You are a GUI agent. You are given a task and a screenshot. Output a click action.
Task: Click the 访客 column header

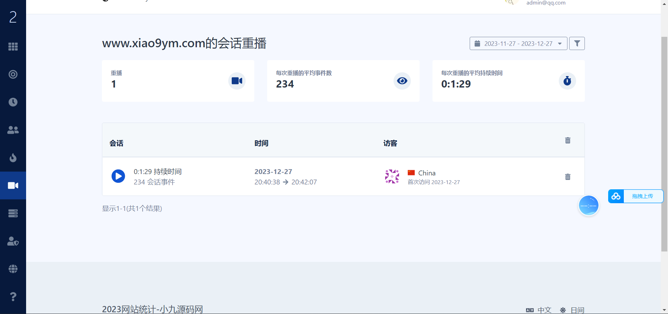(x=390, y=143)
